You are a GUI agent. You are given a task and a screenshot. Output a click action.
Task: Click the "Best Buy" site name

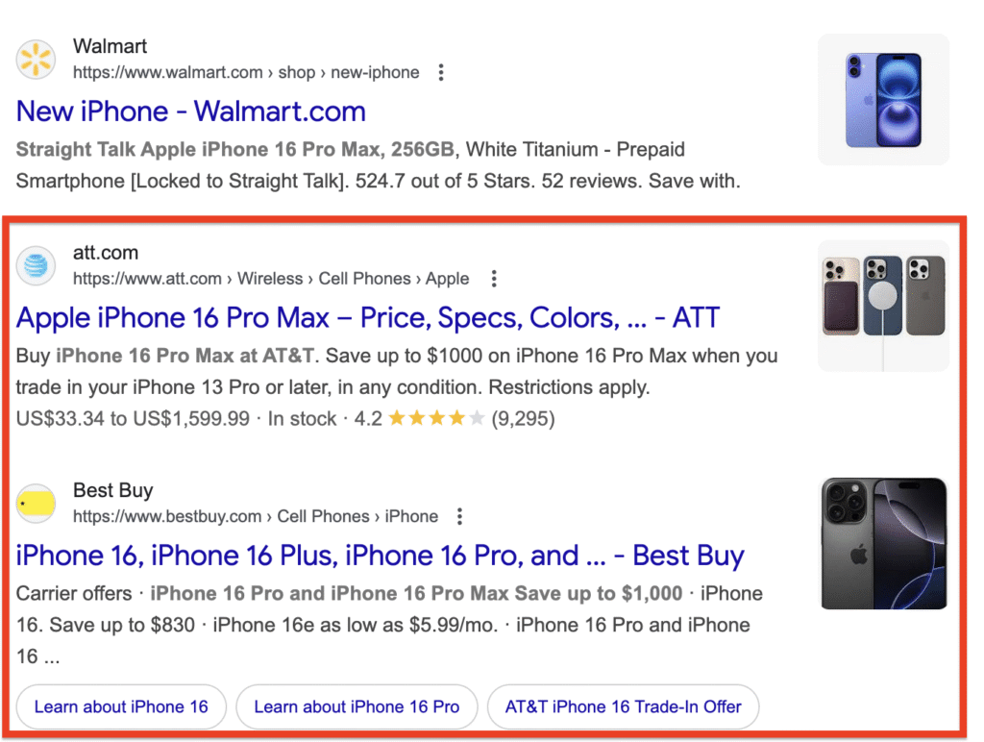click(113, 490)
